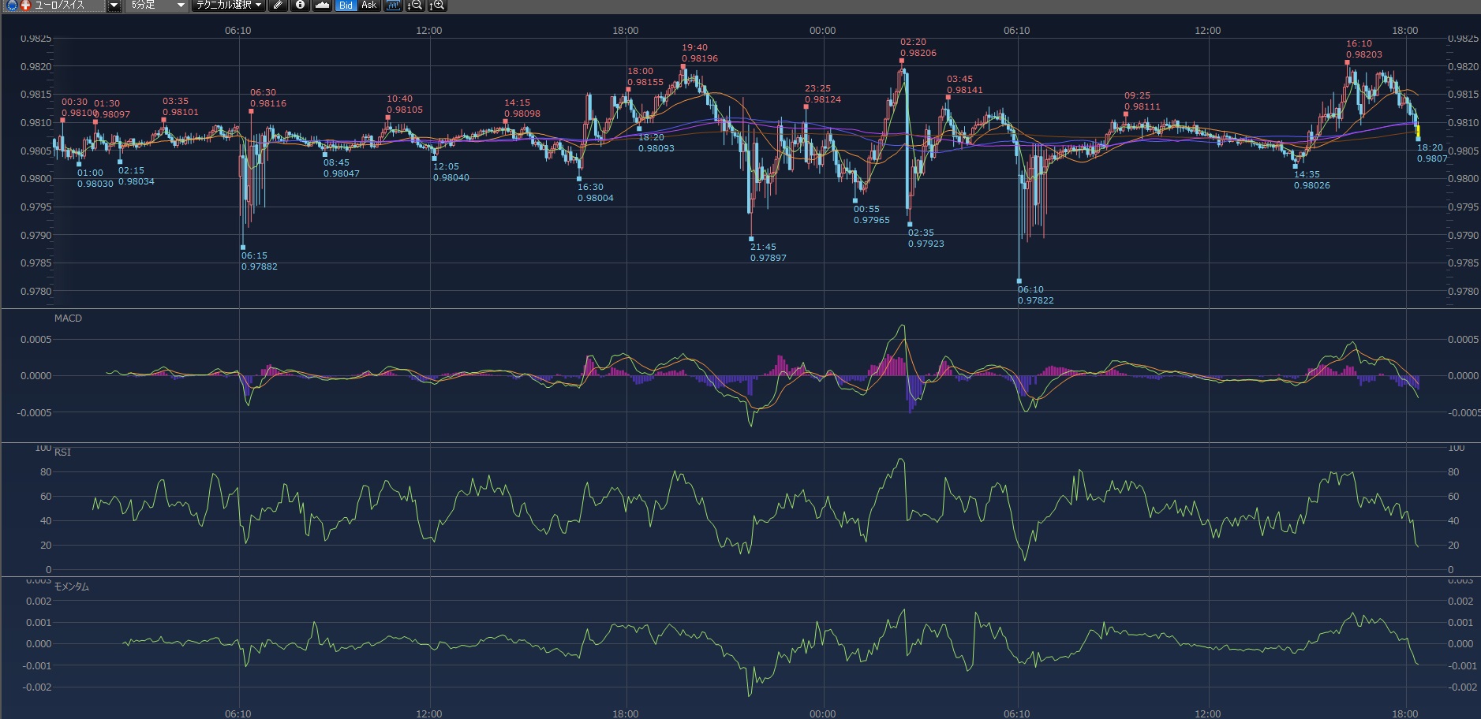Click the MACD panel label
Viewport: 1481px width, 719px height.
point(68,319)
